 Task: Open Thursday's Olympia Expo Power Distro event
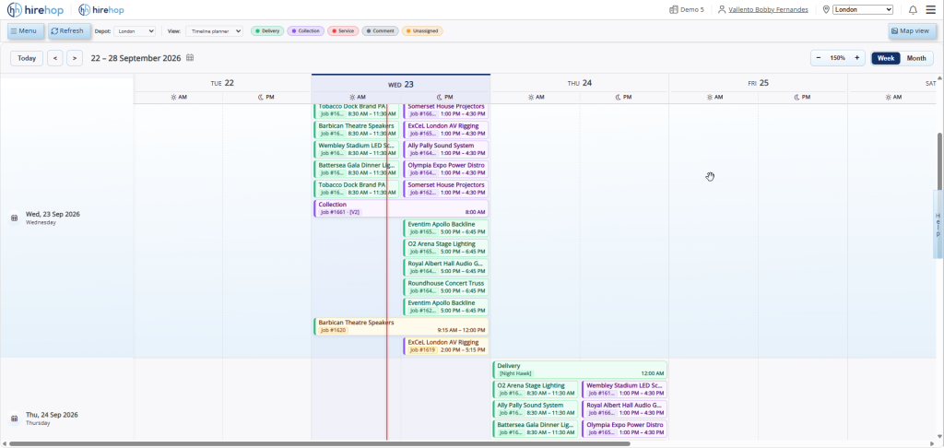[x=624, y=429]
